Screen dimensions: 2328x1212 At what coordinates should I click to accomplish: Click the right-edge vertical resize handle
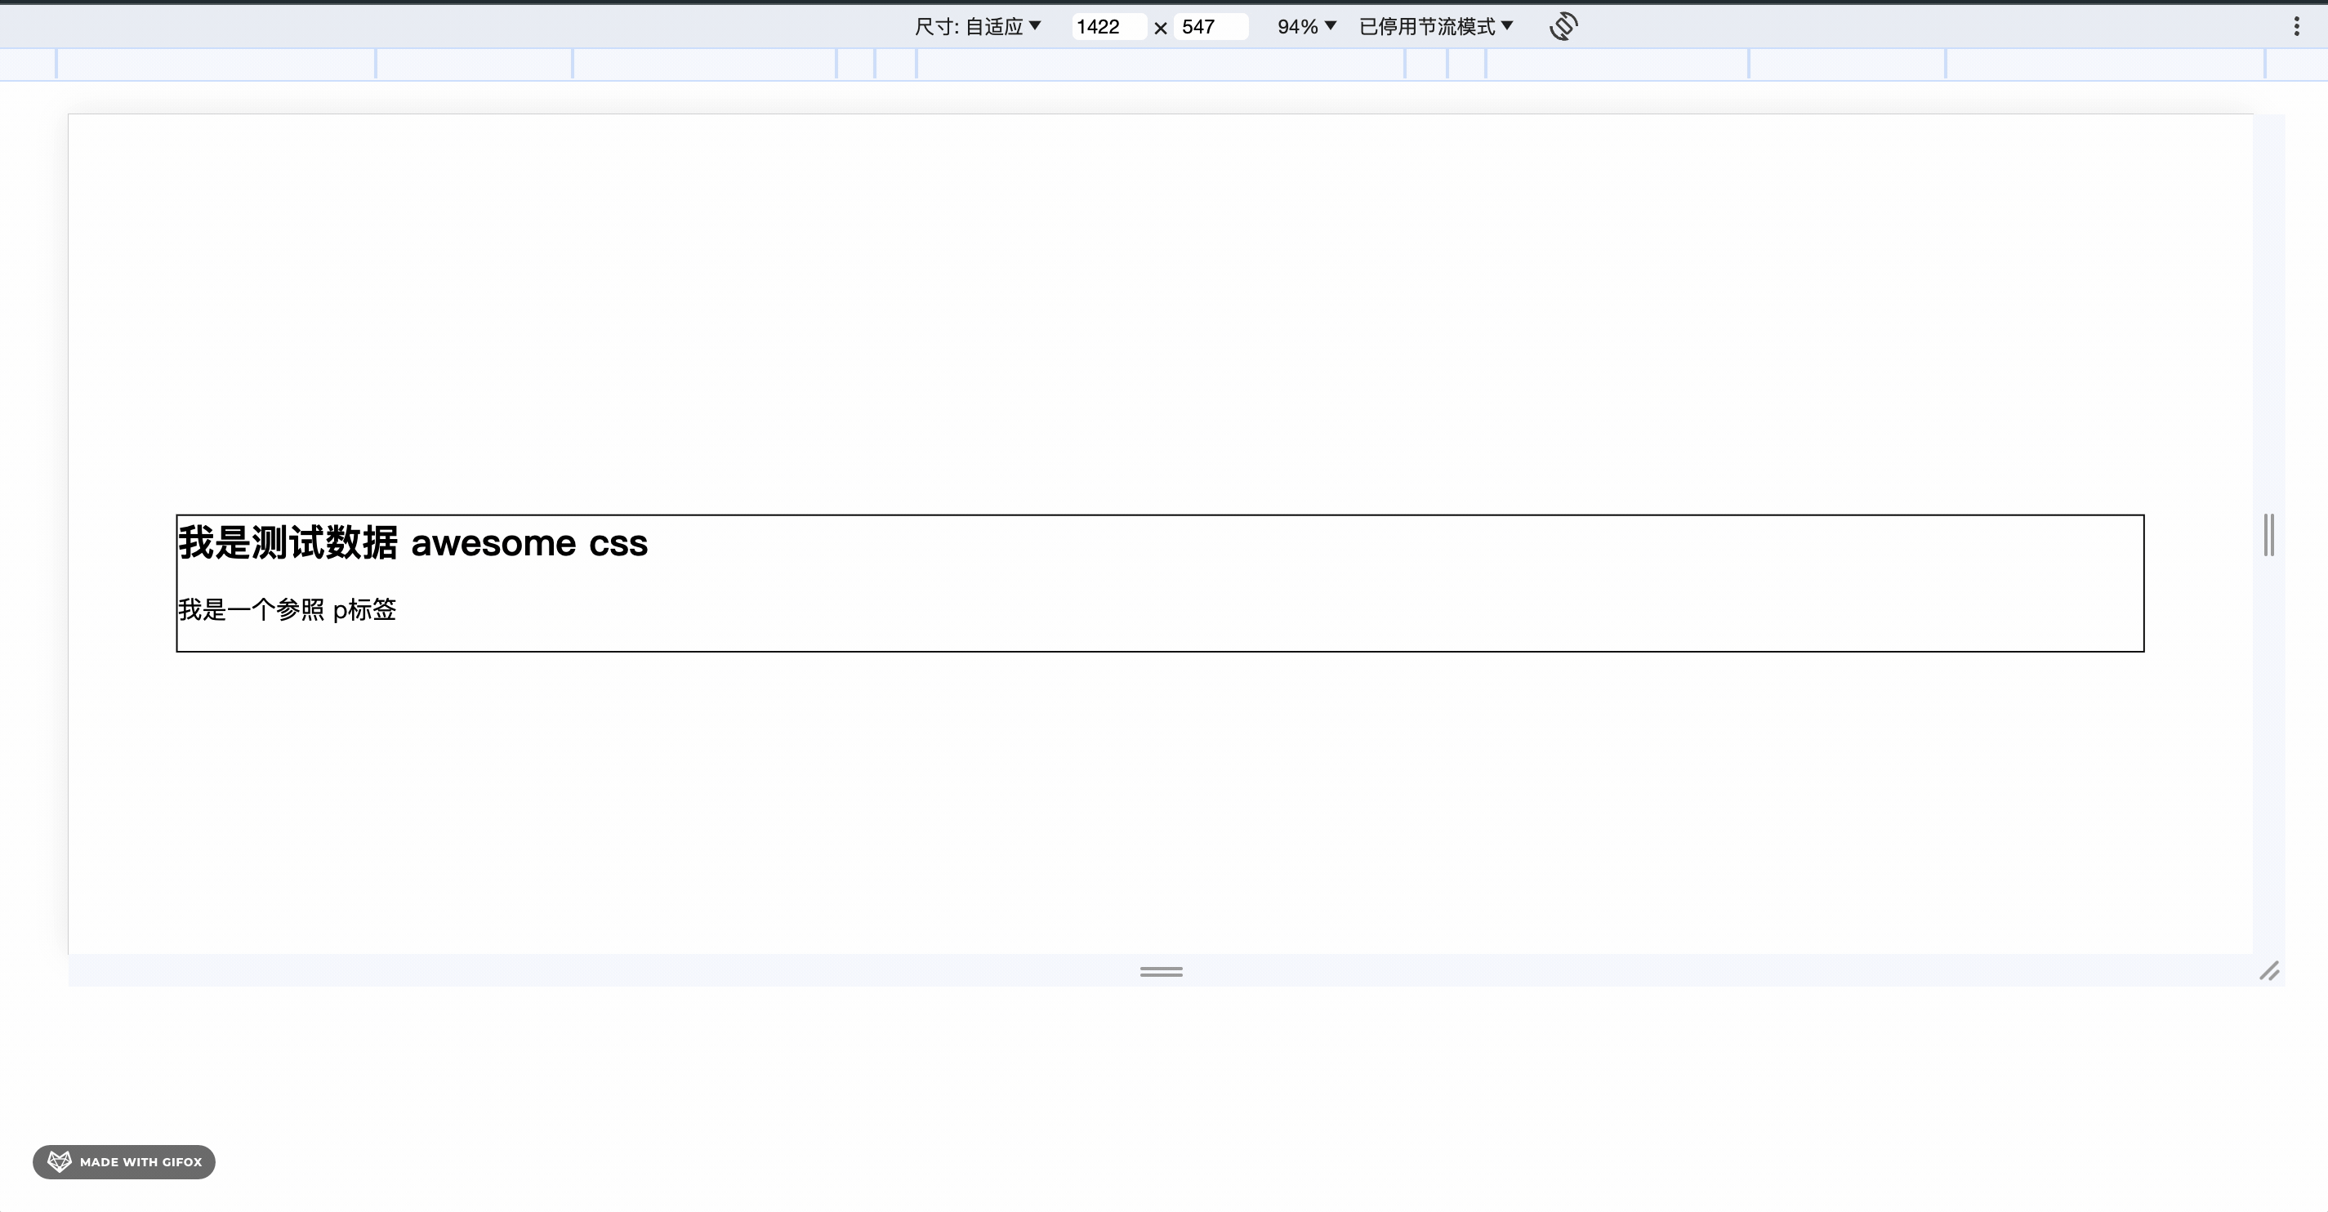point(2268,535)
